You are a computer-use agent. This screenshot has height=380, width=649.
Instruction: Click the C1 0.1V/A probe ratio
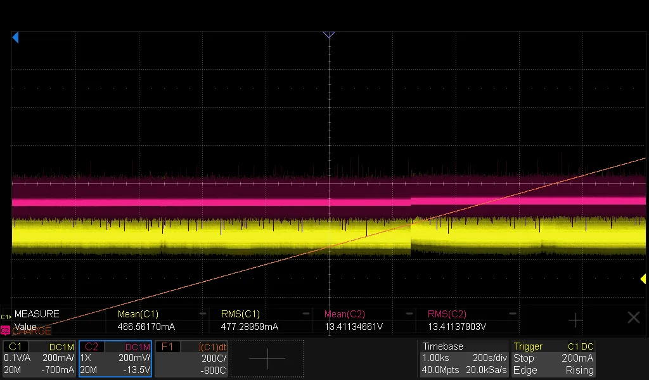coord(17,358)
